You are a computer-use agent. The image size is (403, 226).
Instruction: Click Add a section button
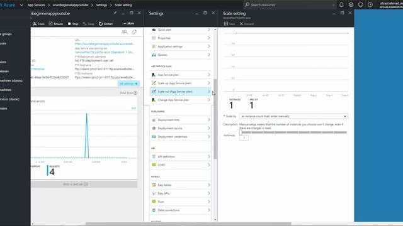(84, 184)
